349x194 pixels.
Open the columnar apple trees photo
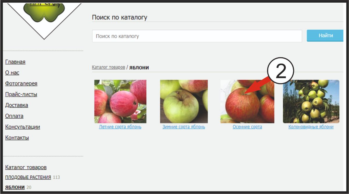311,101
